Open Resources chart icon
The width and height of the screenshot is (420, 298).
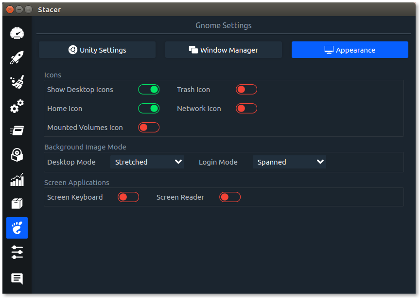(x=17, y=179)
